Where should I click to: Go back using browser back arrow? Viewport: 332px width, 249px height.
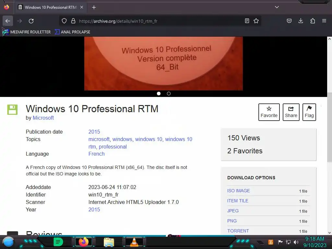(x=8, y=21)
